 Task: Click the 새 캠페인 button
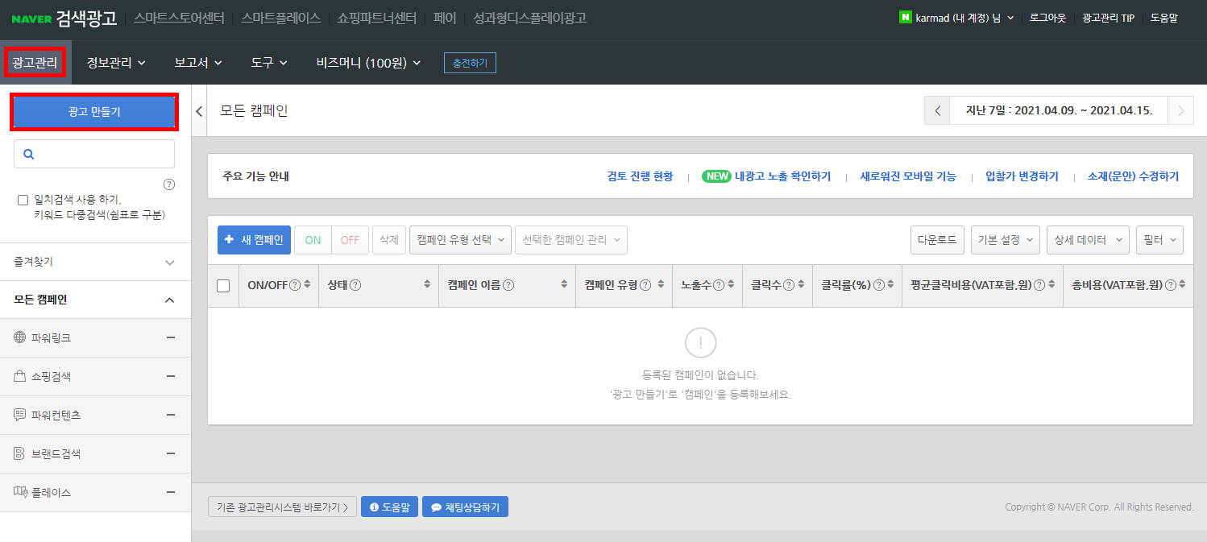254,240
